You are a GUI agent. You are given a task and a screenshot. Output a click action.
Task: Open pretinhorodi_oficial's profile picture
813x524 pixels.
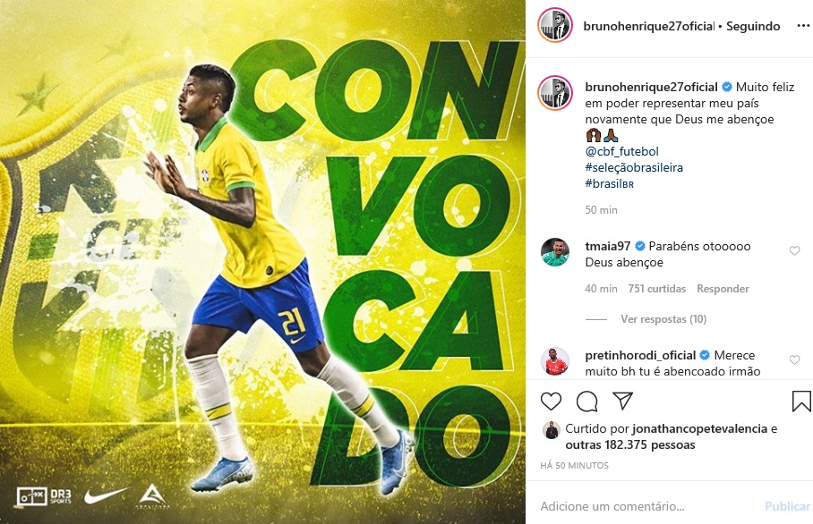(555, 361)
